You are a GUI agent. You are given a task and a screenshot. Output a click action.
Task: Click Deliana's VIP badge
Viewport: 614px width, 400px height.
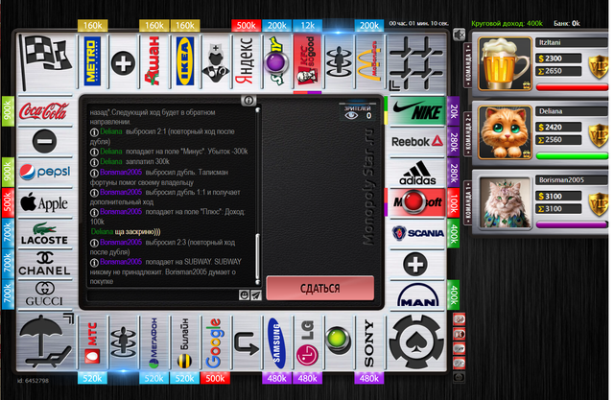coord(599,135)
